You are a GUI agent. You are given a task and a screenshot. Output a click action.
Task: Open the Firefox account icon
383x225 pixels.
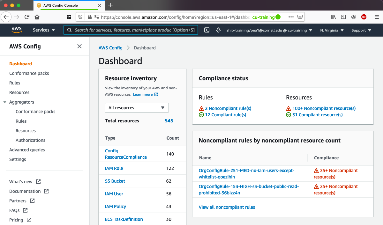(354, 17)
